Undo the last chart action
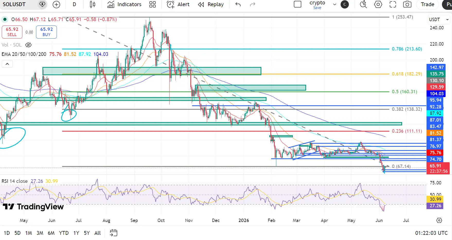This screenshot has height=240, width=452. (238, 4)
